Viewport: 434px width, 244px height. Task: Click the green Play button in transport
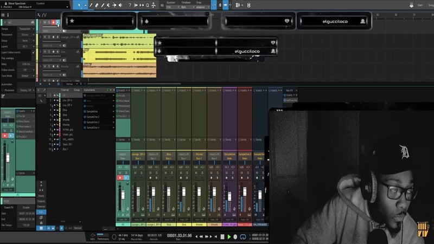coord(229,237)
